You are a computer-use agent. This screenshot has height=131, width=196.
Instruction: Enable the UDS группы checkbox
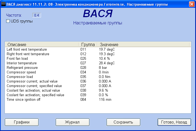pyautogui.click(x=8, y=21)
